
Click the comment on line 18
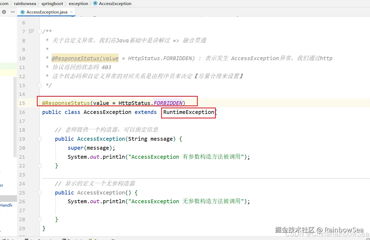tap(106, 130)
